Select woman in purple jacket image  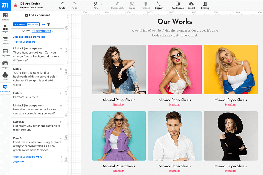119,136
